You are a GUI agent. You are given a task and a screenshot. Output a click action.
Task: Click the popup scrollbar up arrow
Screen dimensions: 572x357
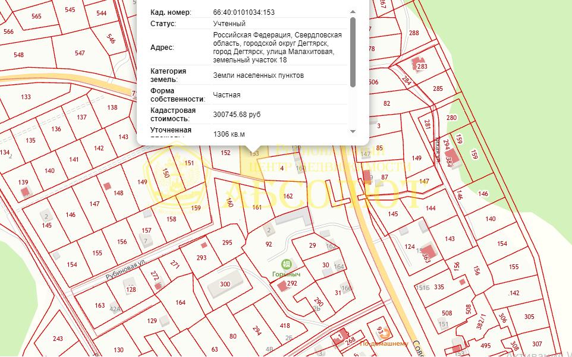(353, 12)
